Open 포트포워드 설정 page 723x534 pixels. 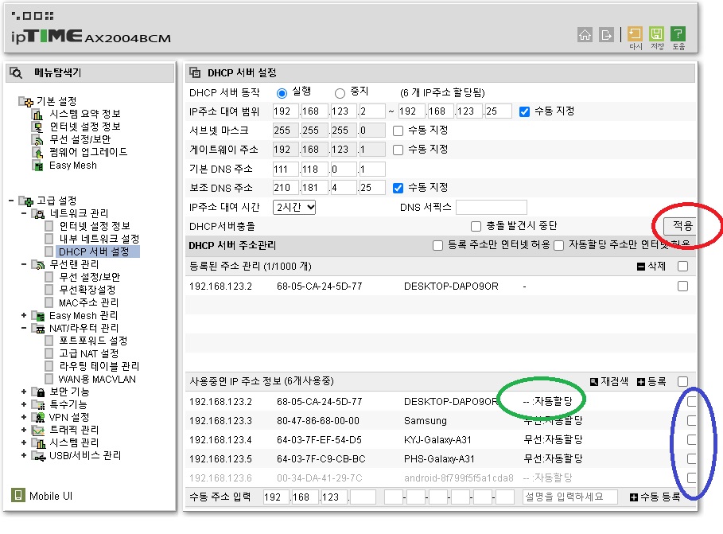[93, 341]
